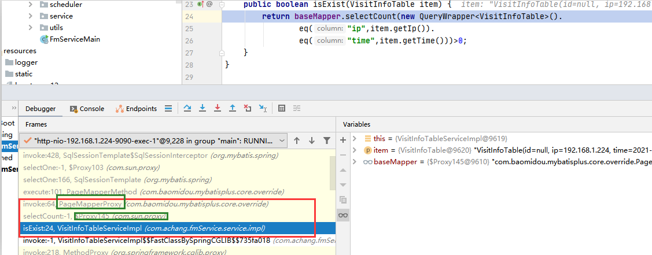Expand the utils folder

(x=30, y=27)
